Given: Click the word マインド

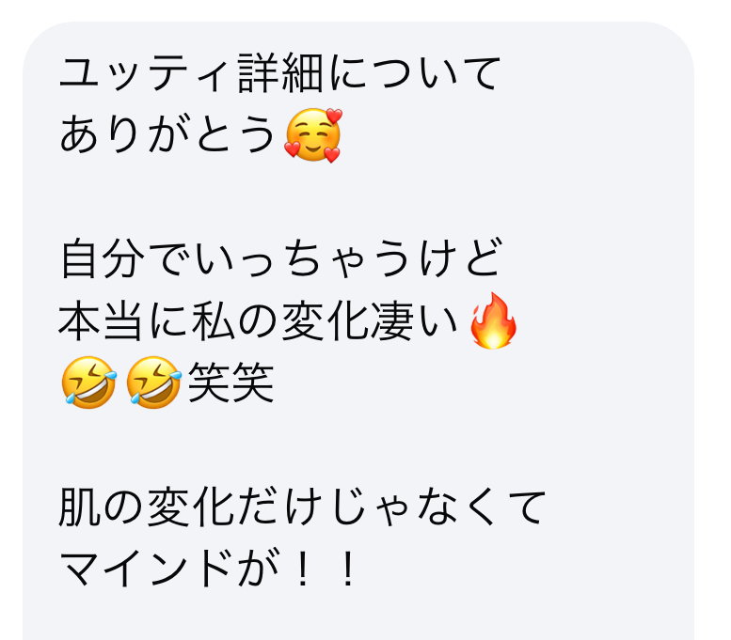Looking at the screenshot, I should pos(146,569).
